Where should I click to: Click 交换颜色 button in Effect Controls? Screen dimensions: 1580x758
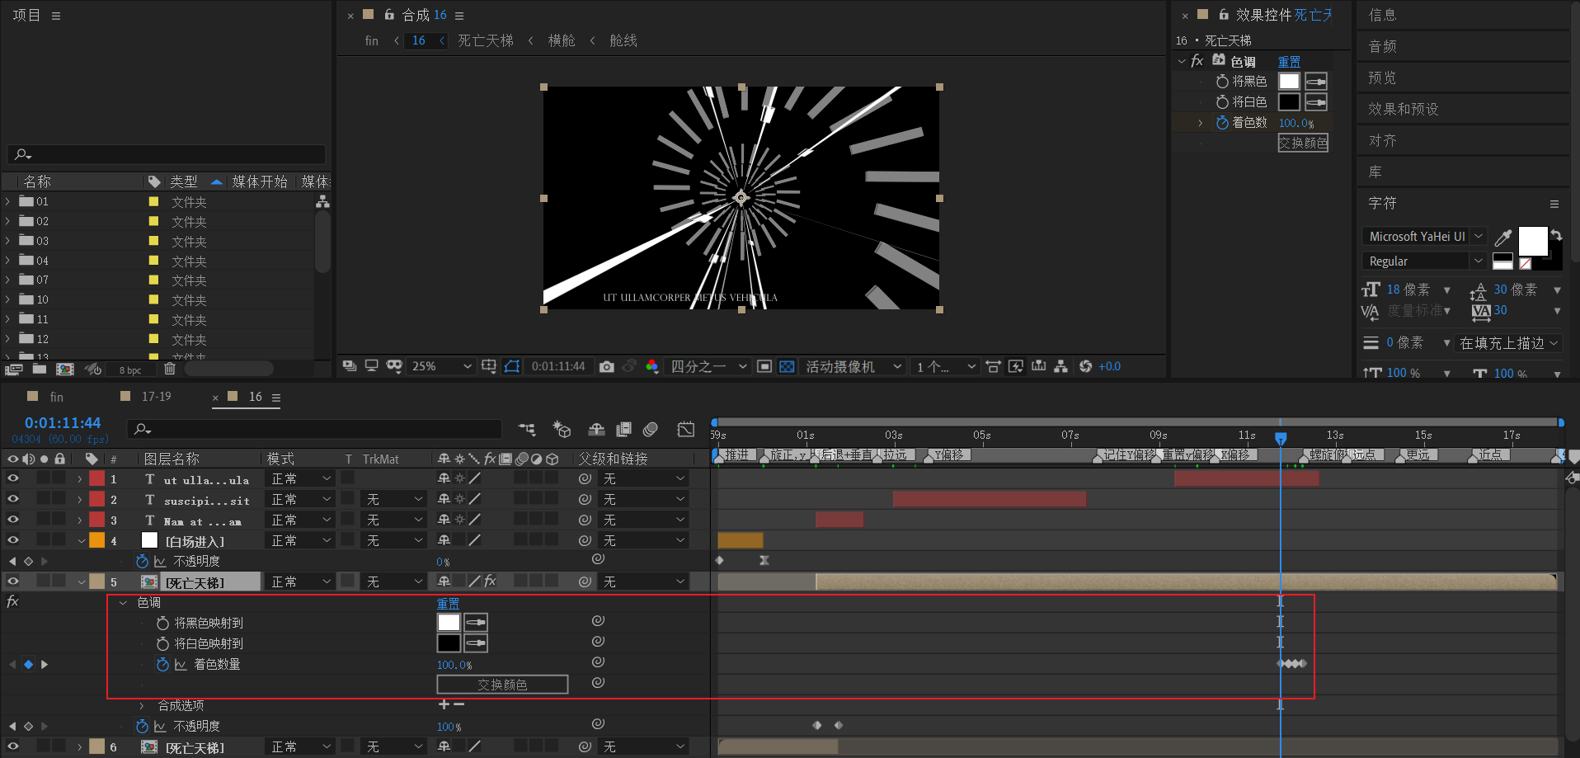click(1303, 143)
